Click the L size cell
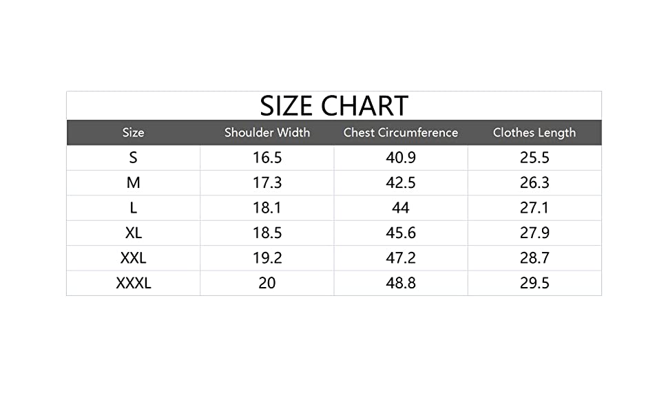This screenshot has height=413, width=668. (x=134, y=208)
